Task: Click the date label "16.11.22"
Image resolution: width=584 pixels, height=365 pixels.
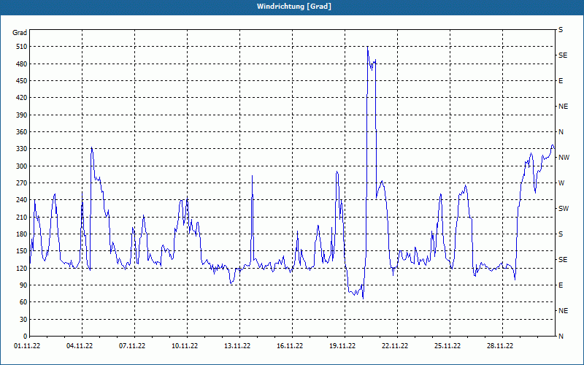Action: click(290, 346)
